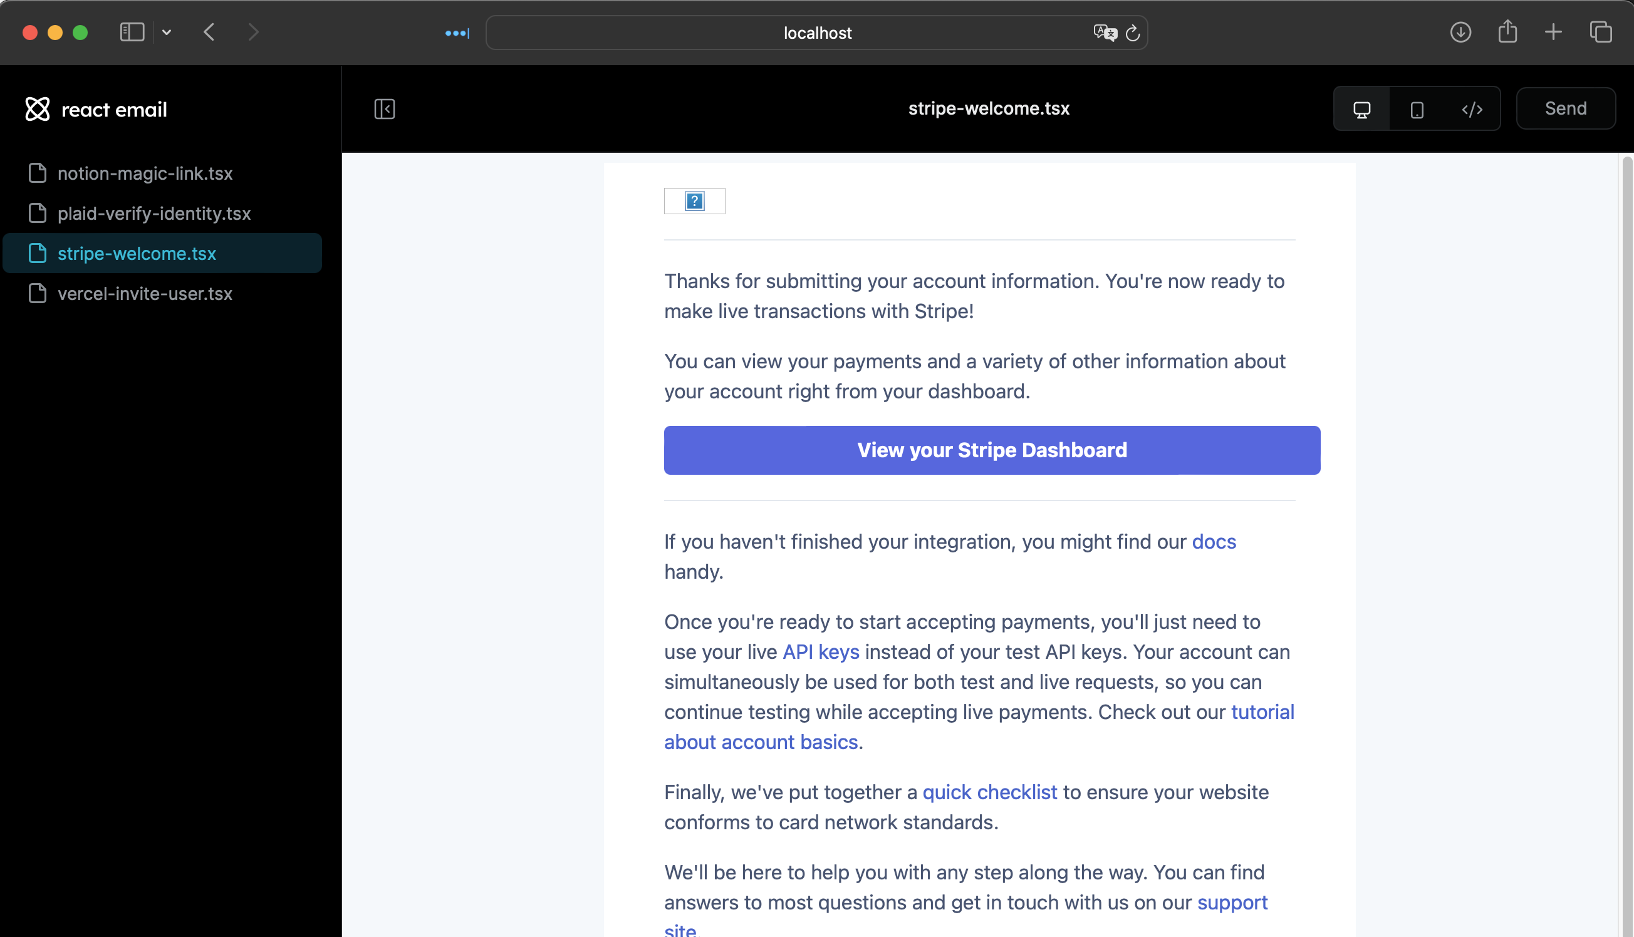Click the react email logo icon

(37, 109)
